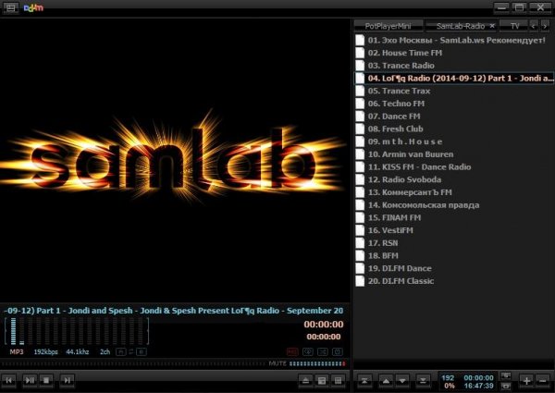This screenshot has height=393, width=555.
Task: Select playlist entry 04. Radio (2014-09-12) Part 1
Action: tap(454, 79)
